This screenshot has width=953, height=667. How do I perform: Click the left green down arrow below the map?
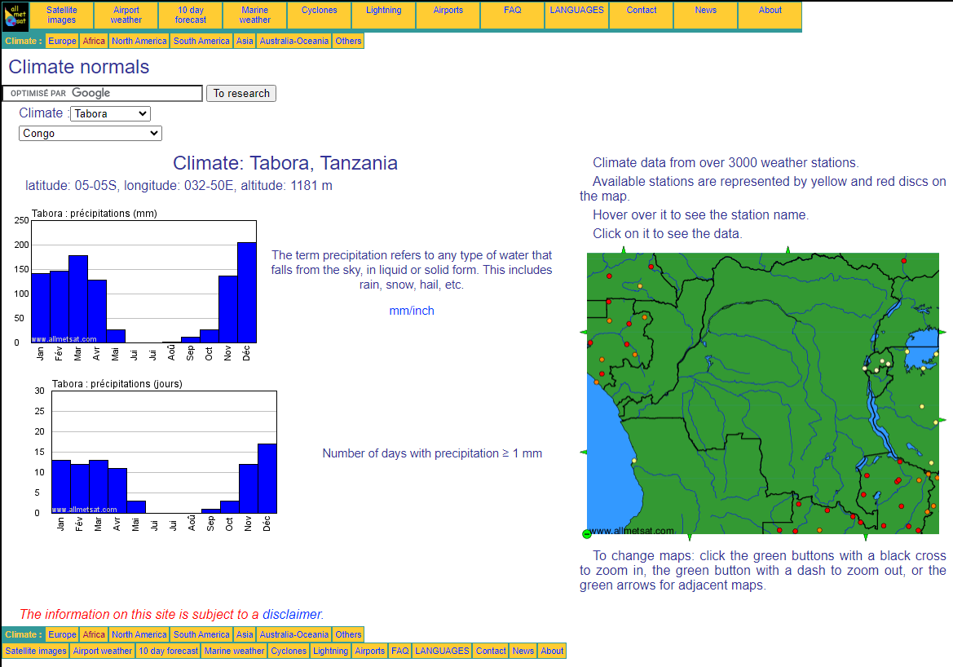coord(689,537)
